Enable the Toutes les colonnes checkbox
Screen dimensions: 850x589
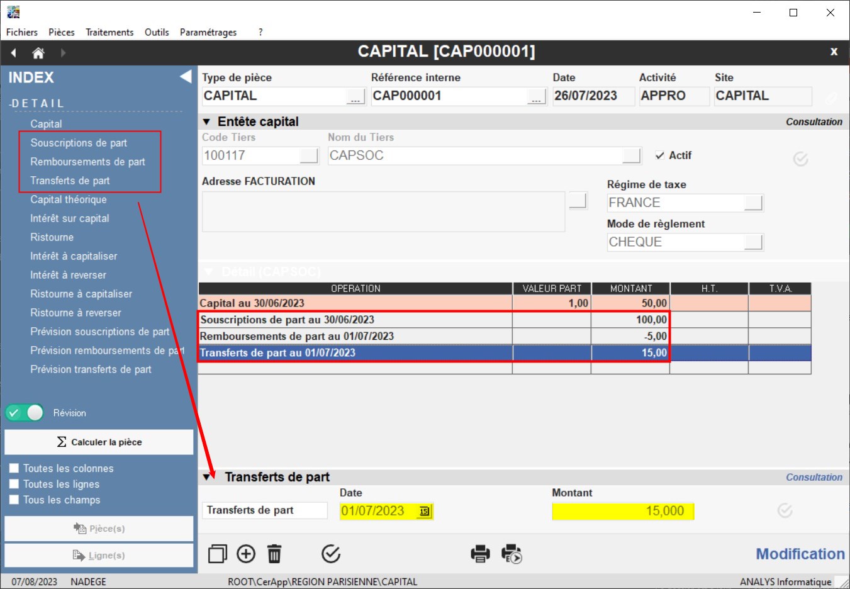click(14, 468)
